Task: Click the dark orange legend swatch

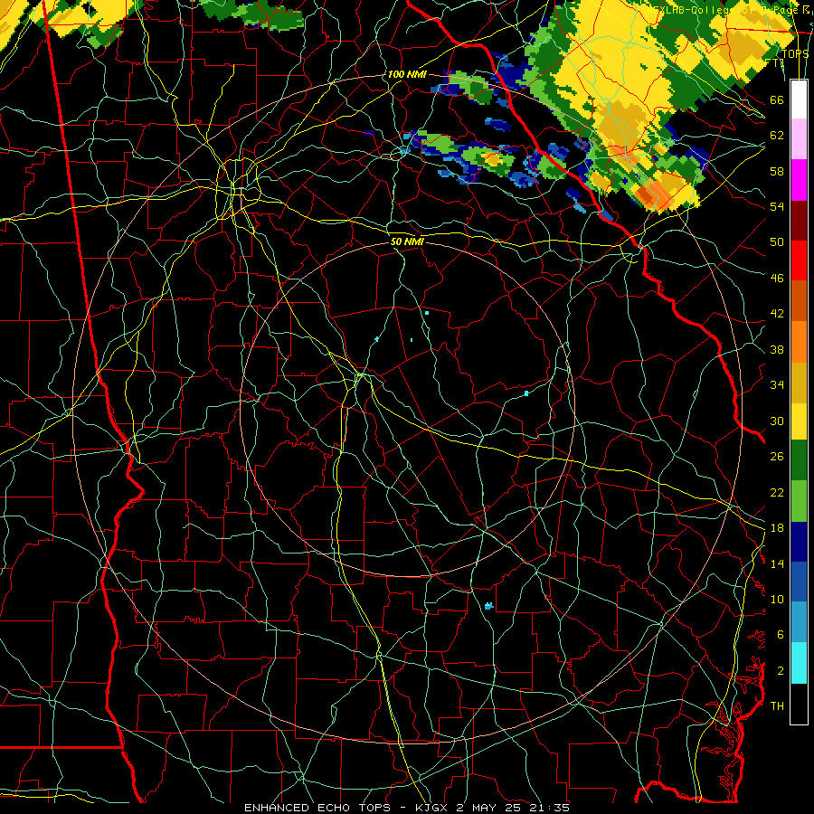Action: pyautogui.click(x=799, y=300)
